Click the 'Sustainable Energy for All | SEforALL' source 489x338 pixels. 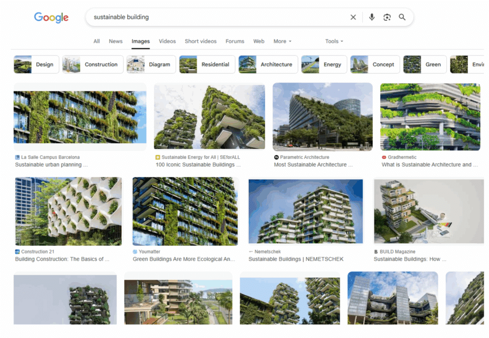tap(201, 157)
